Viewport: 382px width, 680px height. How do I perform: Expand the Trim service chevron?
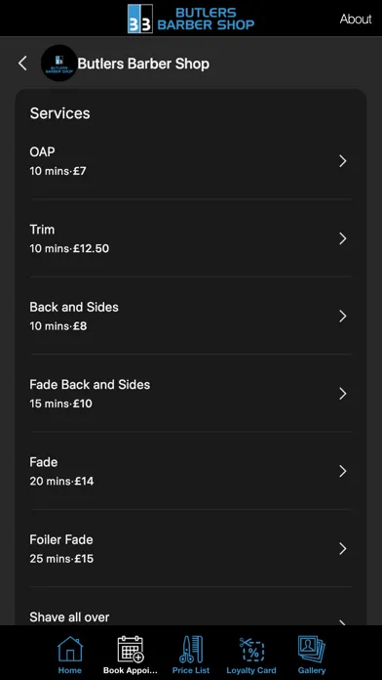click(x=343, y=238)
